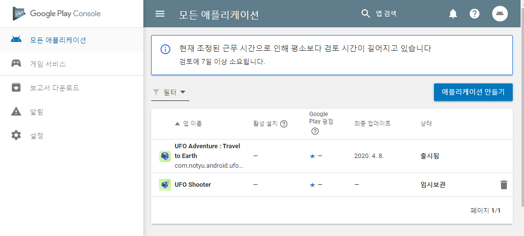The height and width of the screenshot is (236, 524).
Task: Click the search magnifier icon
Action: point(366,14)
